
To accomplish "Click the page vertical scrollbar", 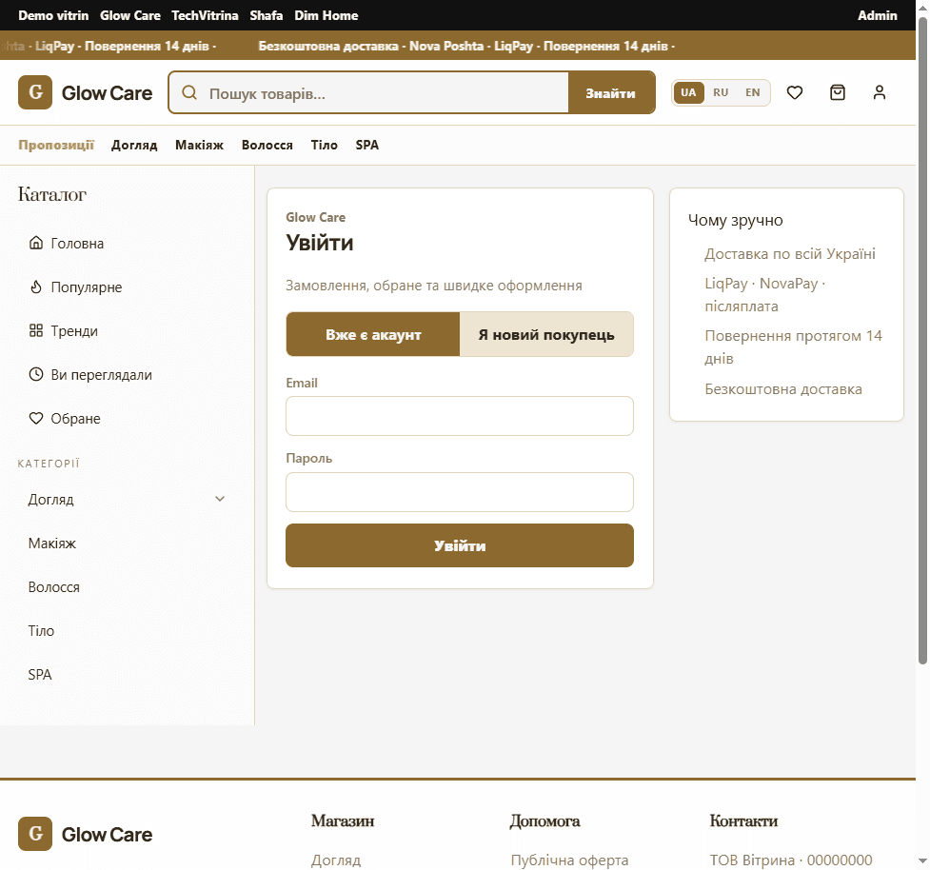I will 923,341.
